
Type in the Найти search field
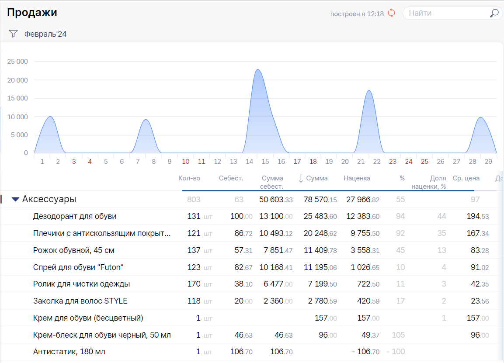coord(446,13)
